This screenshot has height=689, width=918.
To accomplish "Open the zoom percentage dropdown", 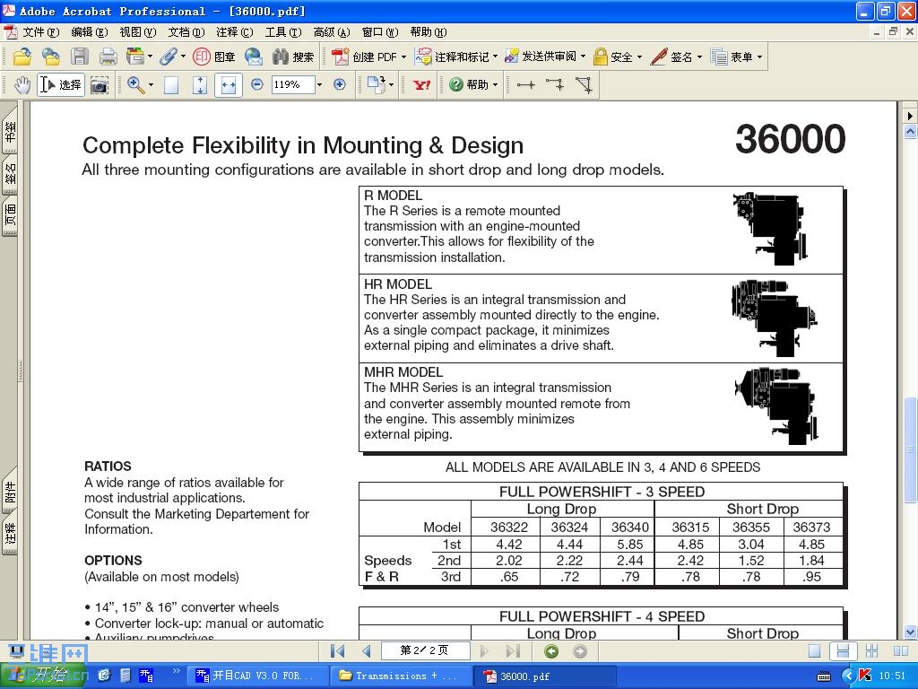I will (320, 85).
